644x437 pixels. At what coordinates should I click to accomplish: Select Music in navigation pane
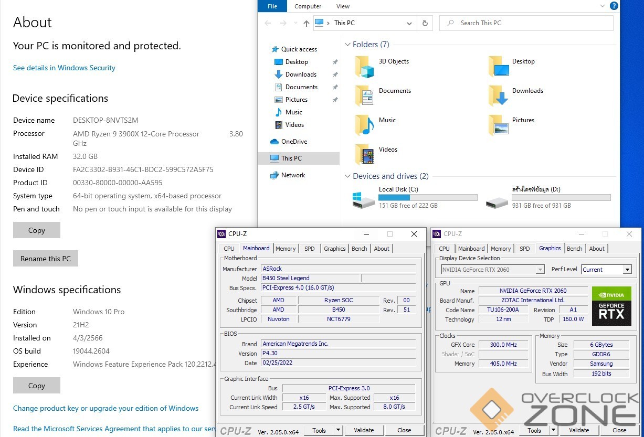[x=294, y=112]
